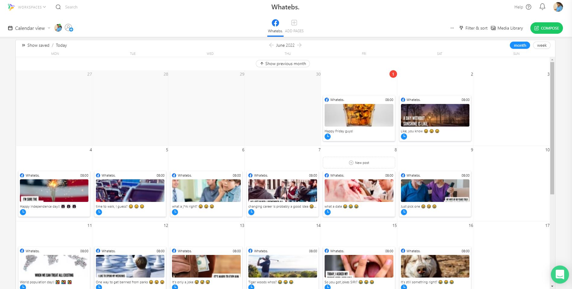This screenshot has width=572, height=289.
Task: Click 'One way to get banned from parks' caption
Action: [130, 282]
